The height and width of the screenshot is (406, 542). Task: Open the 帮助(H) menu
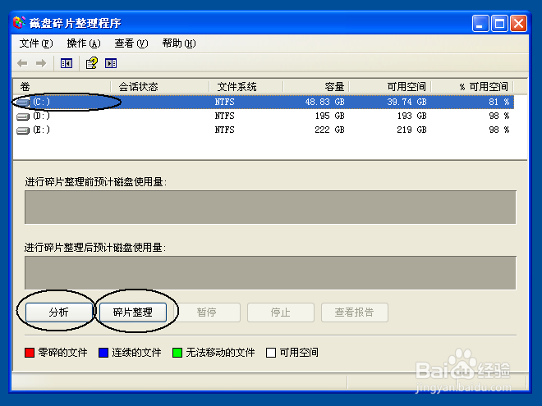179,43
